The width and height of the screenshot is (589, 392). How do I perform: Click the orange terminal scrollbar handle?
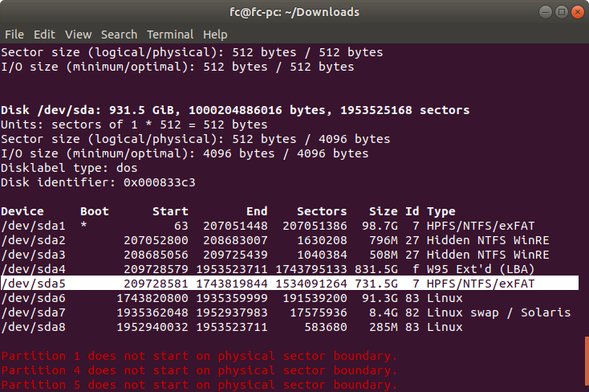pos(587,364)
